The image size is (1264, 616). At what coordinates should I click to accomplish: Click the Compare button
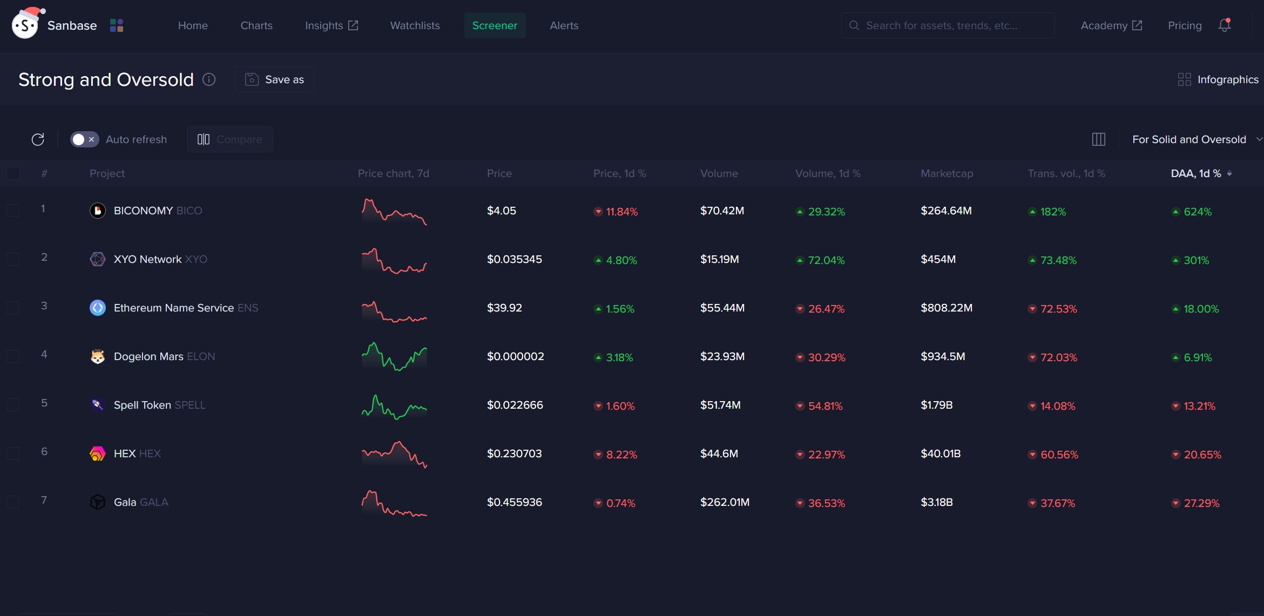point(229,139)
